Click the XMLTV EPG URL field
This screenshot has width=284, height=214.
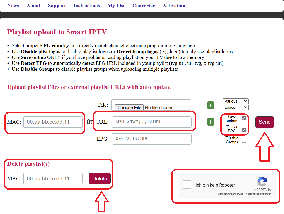point(152,139)
